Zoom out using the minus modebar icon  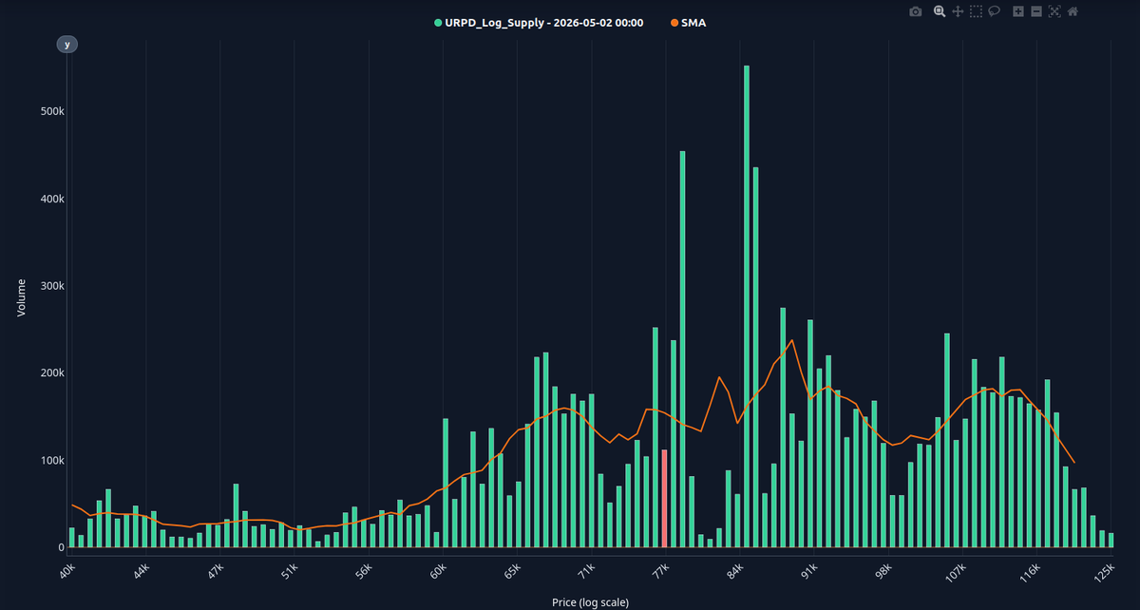coord(1036,11)
